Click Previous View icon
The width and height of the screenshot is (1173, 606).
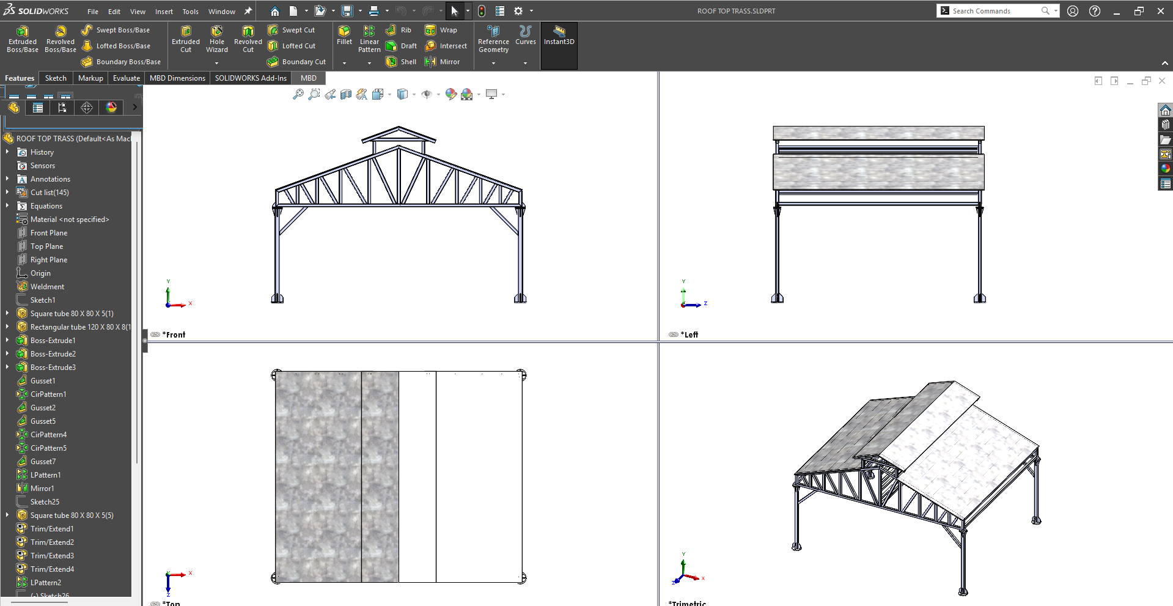click(x=330, y=94)
